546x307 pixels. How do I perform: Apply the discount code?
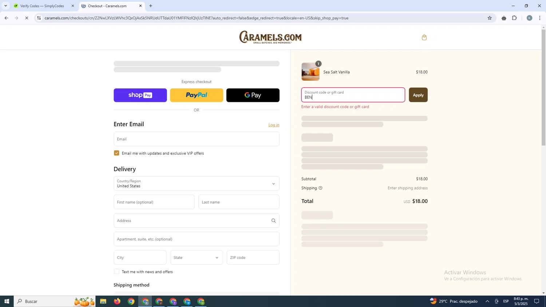418,95
